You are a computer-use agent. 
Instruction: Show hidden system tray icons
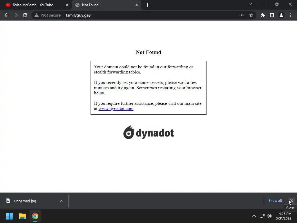tap(254, 216)
